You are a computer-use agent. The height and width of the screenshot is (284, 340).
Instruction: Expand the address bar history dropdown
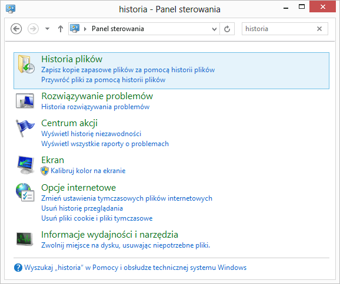click(x=214, y=29)
